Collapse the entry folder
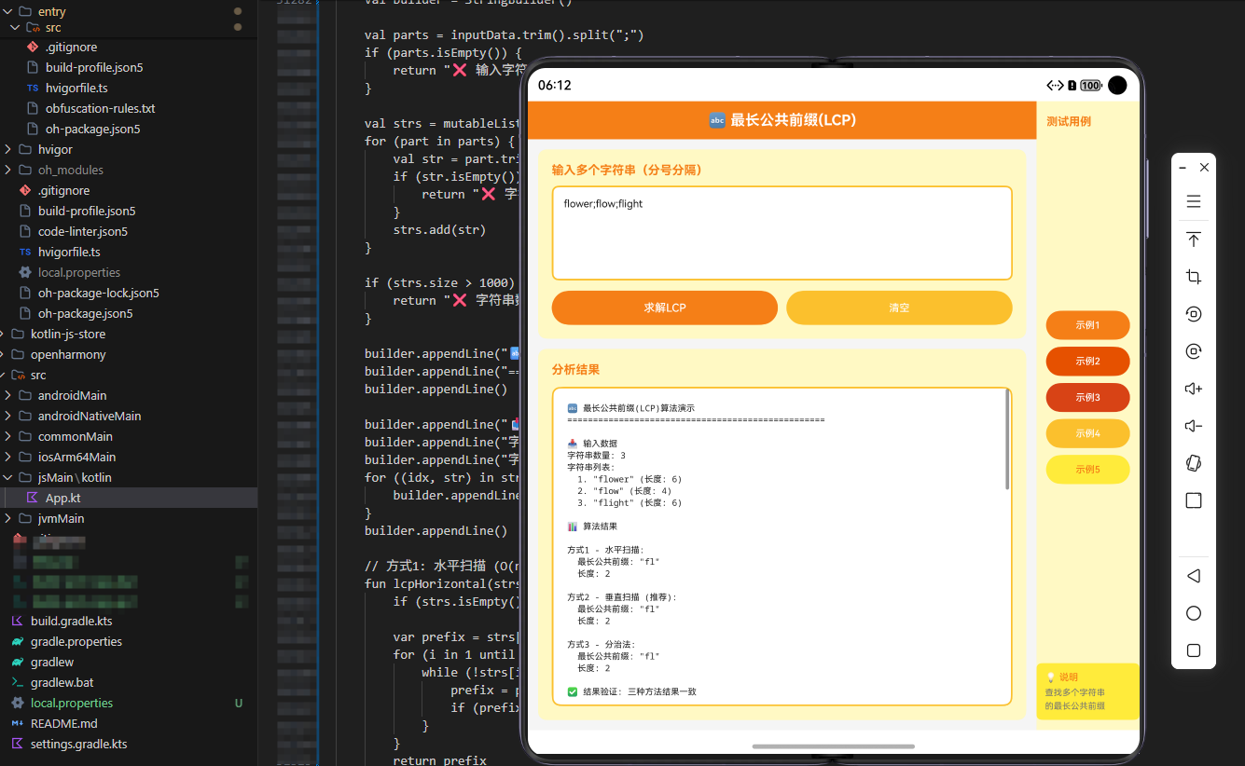Image resolution: width=1245 pixels, height=766 pixels. point(7,11)
